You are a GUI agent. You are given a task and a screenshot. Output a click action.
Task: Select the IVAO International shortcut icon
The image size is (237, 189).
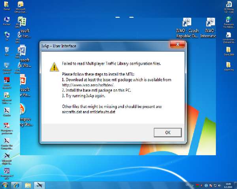pyautogui.click(x=209, y=28)
